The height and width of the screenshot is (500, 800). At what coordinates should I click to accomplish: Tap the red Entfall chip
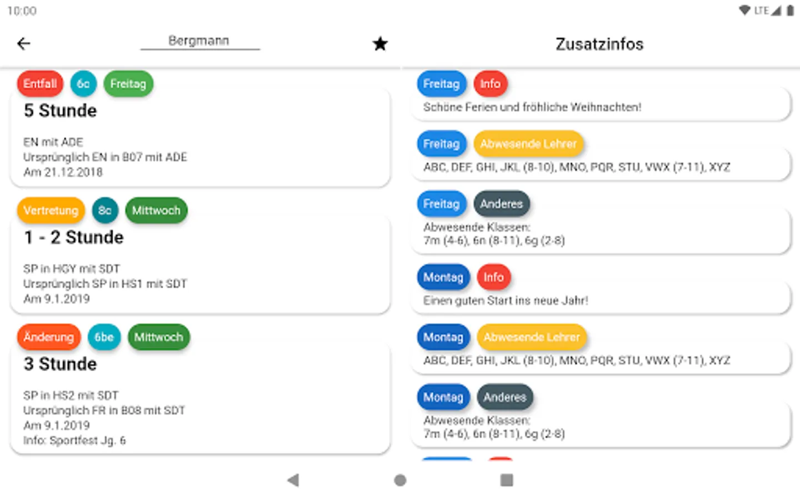40,84
